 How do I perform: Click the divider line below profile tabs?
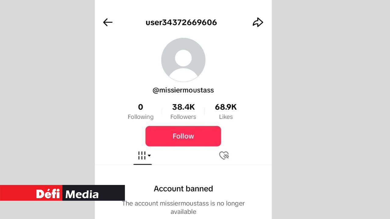tap(213, 165)
